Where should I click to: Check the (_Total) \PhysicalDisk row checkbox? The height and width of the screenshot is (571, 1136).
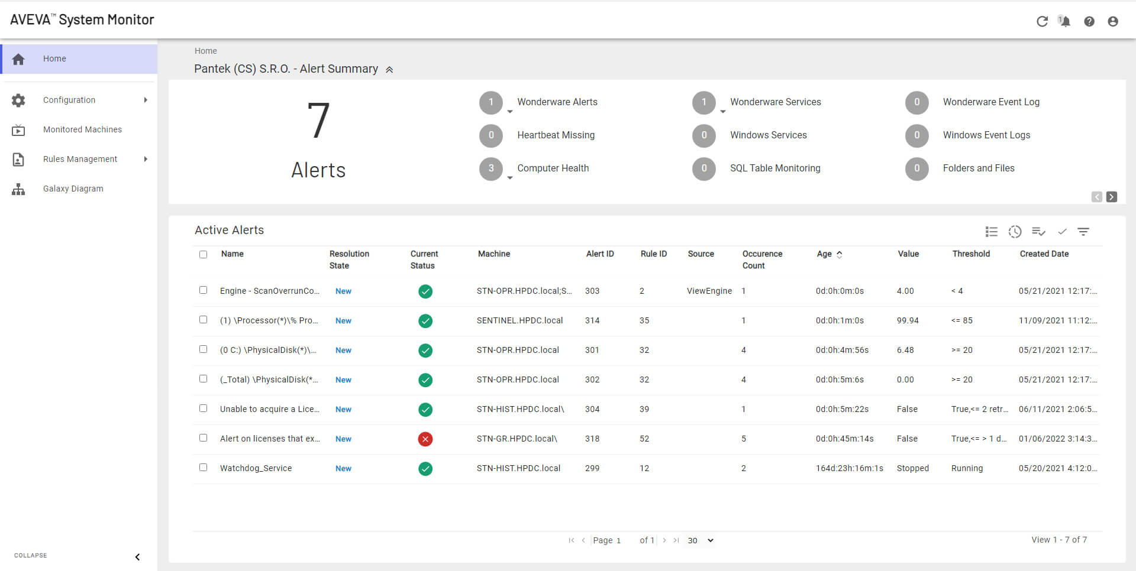[203, 379]
